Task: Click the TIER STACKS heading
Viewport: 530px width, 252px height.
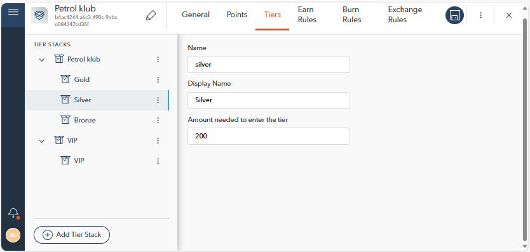Action: coord(52,44)
